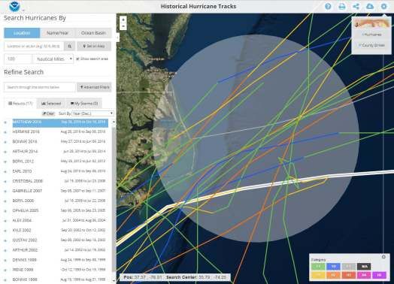Toggle the Hurricanes layer checkbox

(363, 35)
